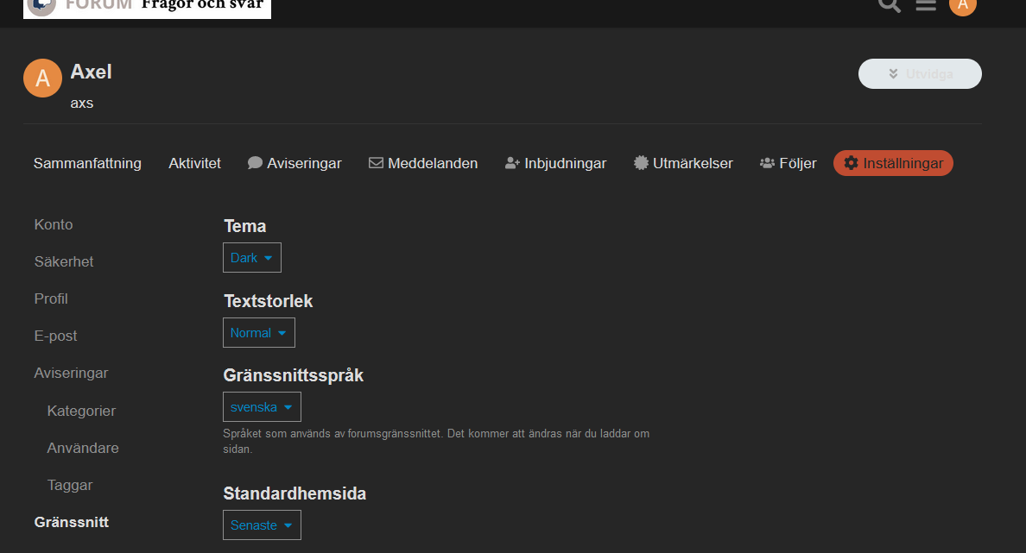The height and width of the screenshot is (553, 1026).
Task: Select the Inställningar settings tab
Action: [893, 163]
